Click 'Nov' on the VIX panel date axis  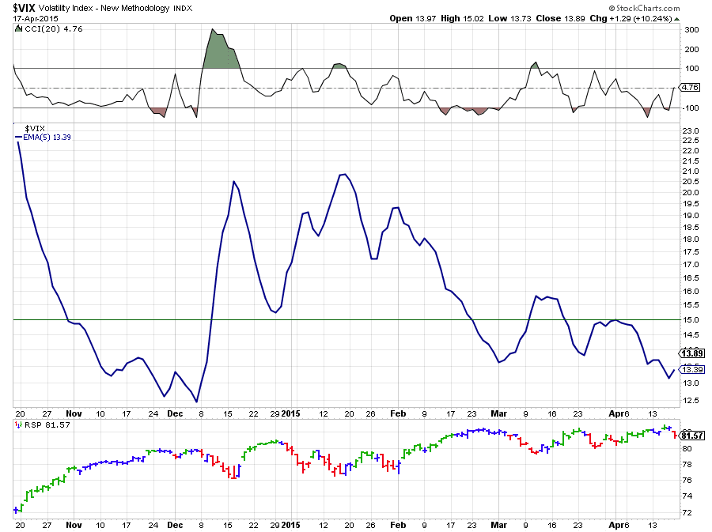74,413
